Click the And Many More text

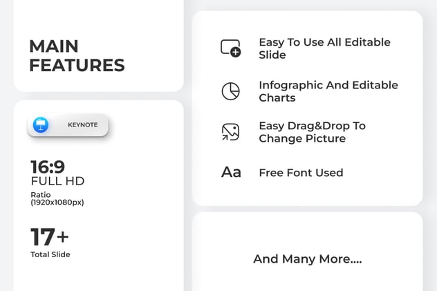[x=307, y=259]
